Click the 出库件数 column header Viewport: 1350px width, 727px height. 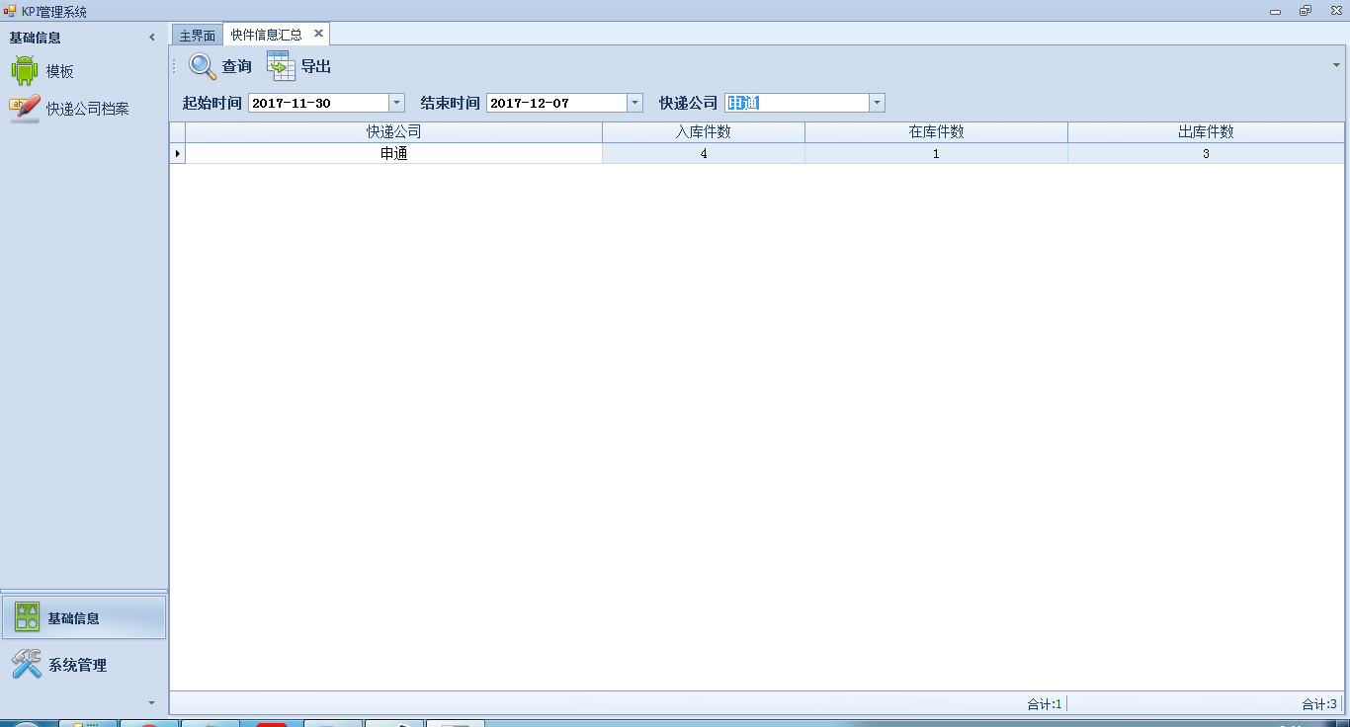tap(1206, 132)
